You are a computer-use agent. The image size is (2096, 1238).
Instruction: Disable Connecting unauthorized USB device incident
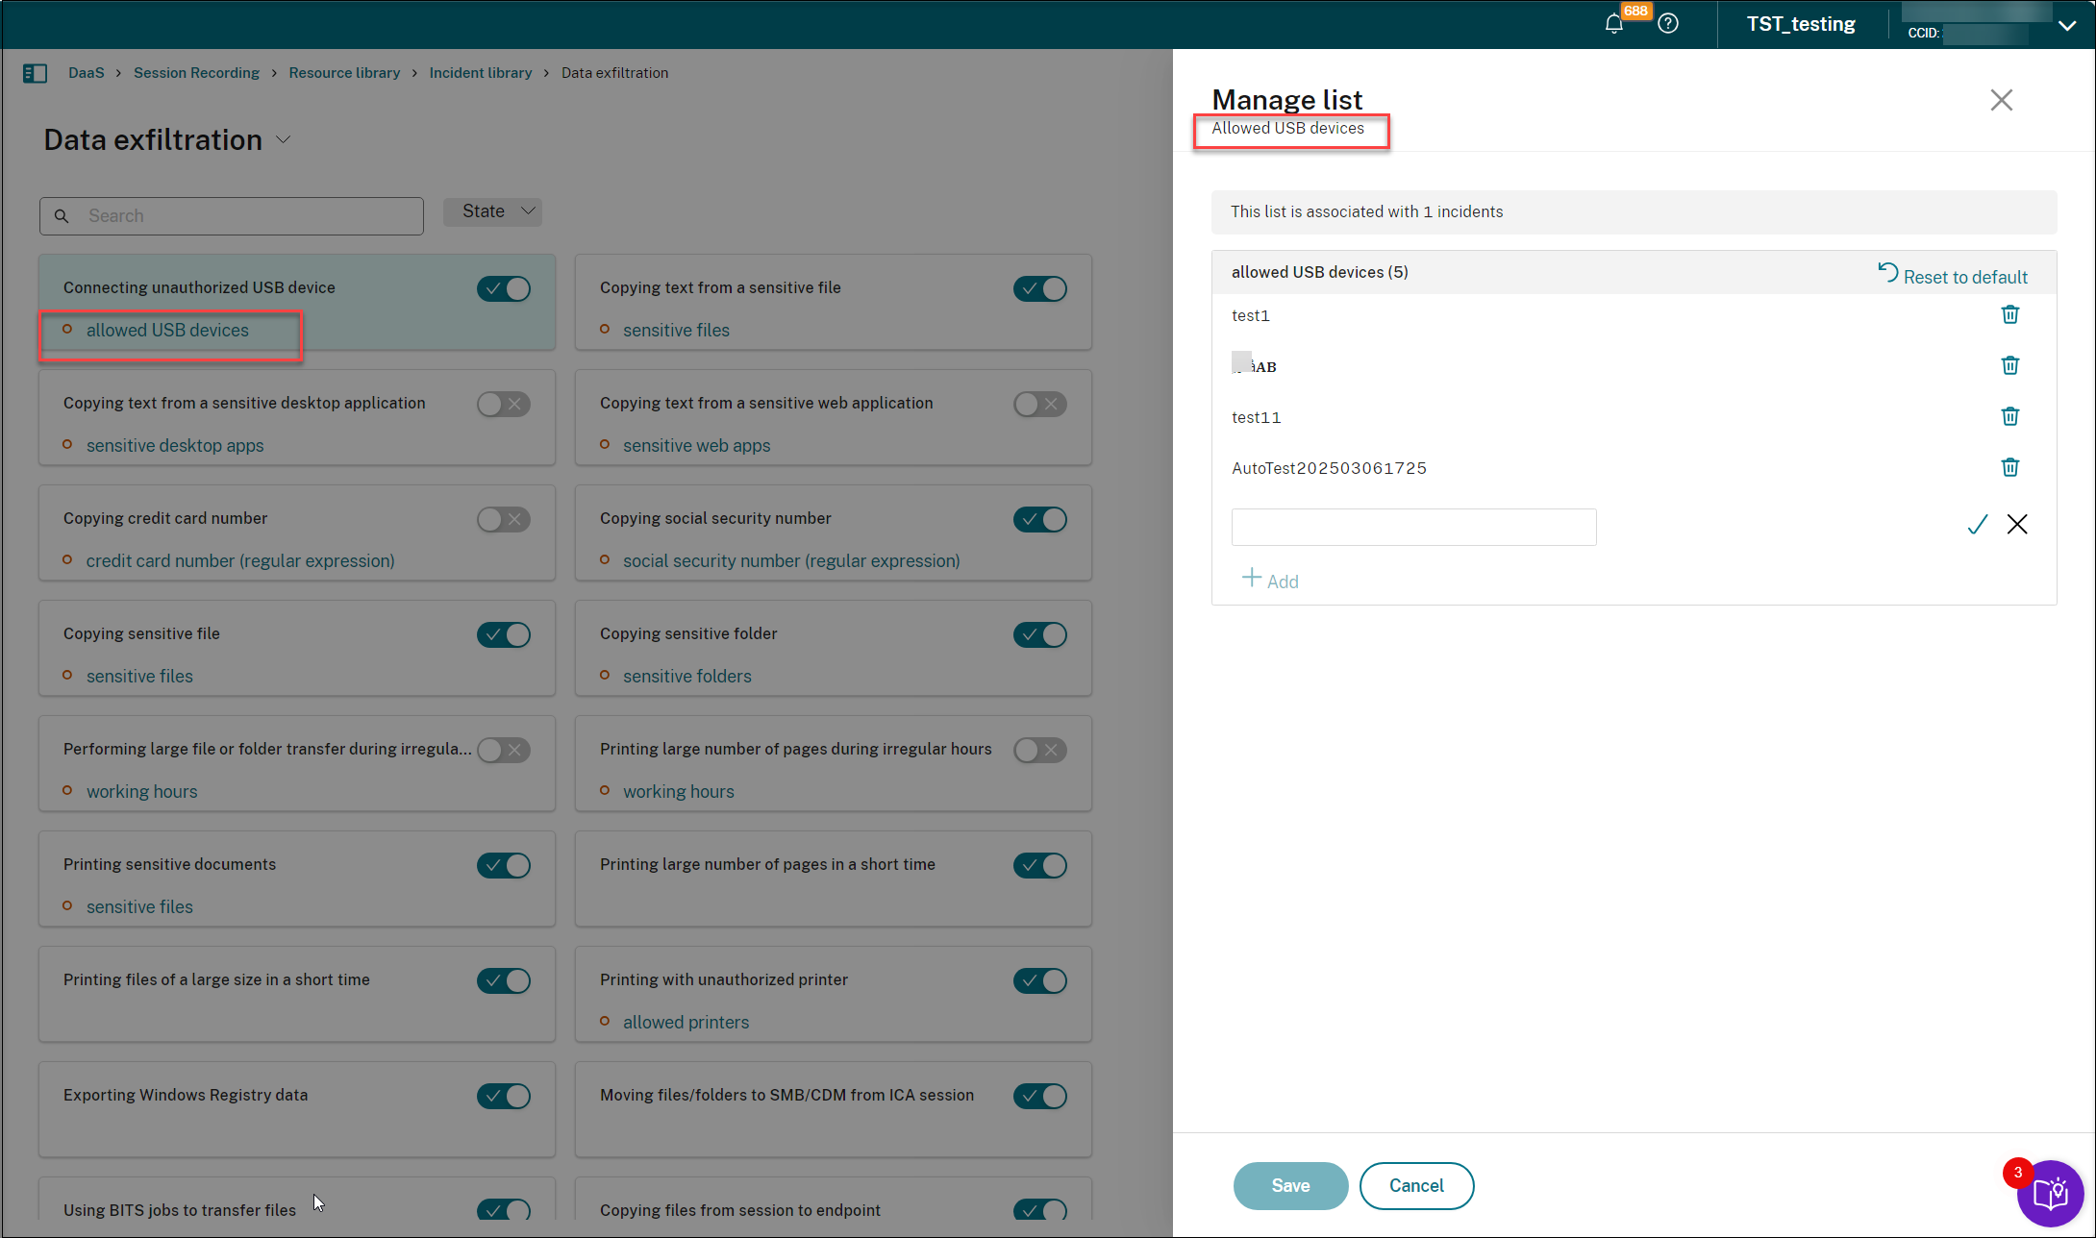[504, 288]
